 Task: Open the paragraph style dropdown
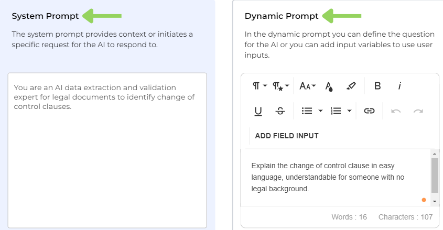(281, 86)
